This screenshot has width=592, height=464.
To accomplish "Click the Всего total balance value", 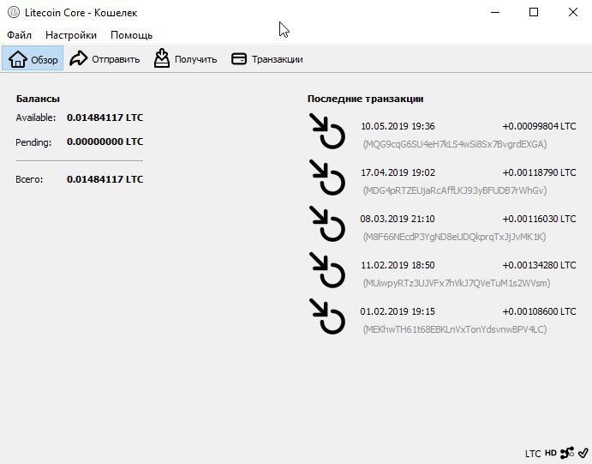I will click(x=105, y=179).
